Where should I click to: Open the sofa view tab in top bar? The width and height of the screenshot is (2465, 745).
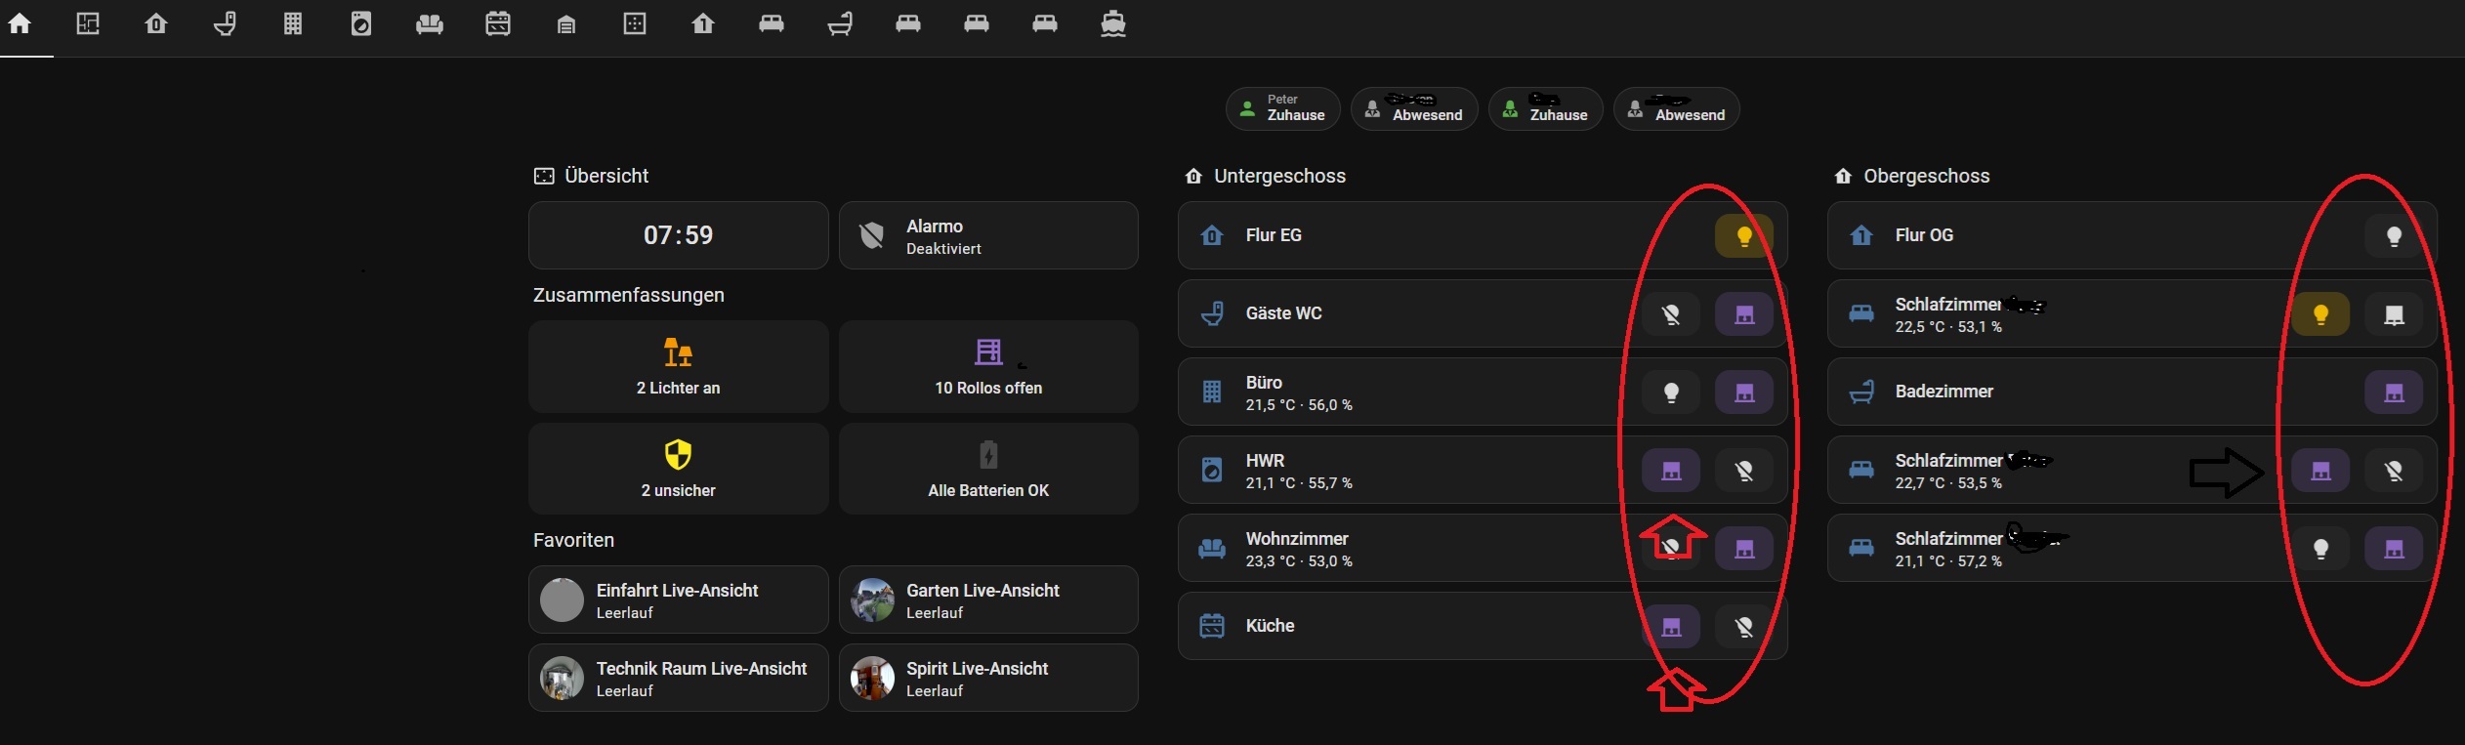pyautogui.click(x=430, y=23)
